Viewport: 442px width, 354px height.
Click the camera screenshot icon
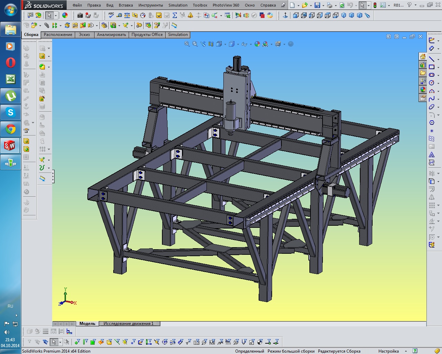pos(80,15)
